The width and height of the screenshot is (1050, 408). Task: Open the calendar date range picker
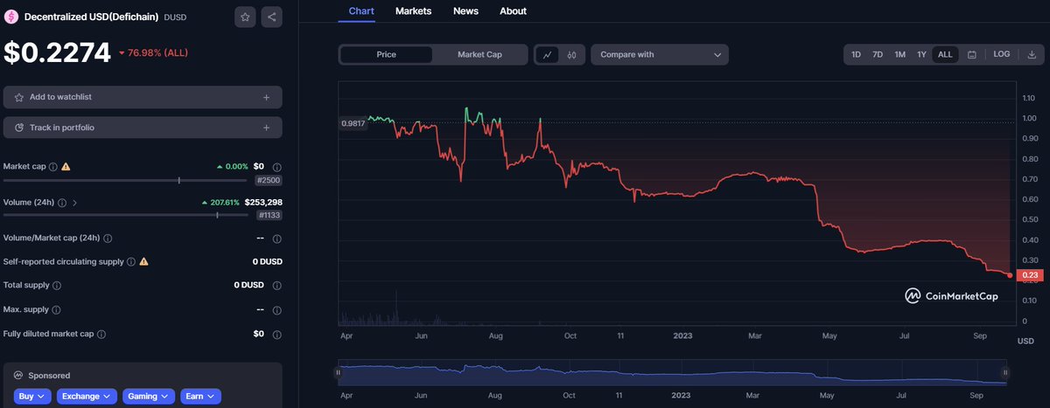point(972,54)
